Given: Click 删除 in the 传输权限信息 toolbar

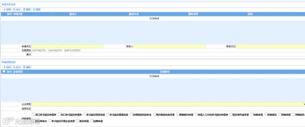Looking at the screenshot, I should [27, 67].
